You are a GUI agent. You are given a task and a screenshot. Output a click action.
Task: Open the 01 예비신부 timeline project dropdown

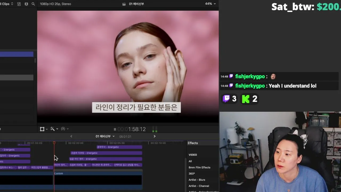coord(105,136)
